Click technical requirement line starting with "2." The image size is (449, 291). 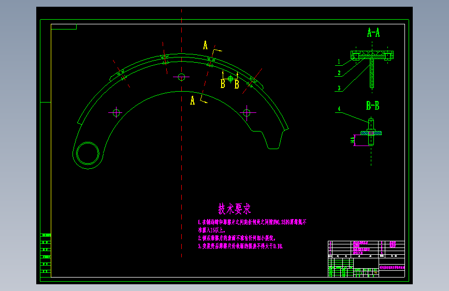point(237,238)
